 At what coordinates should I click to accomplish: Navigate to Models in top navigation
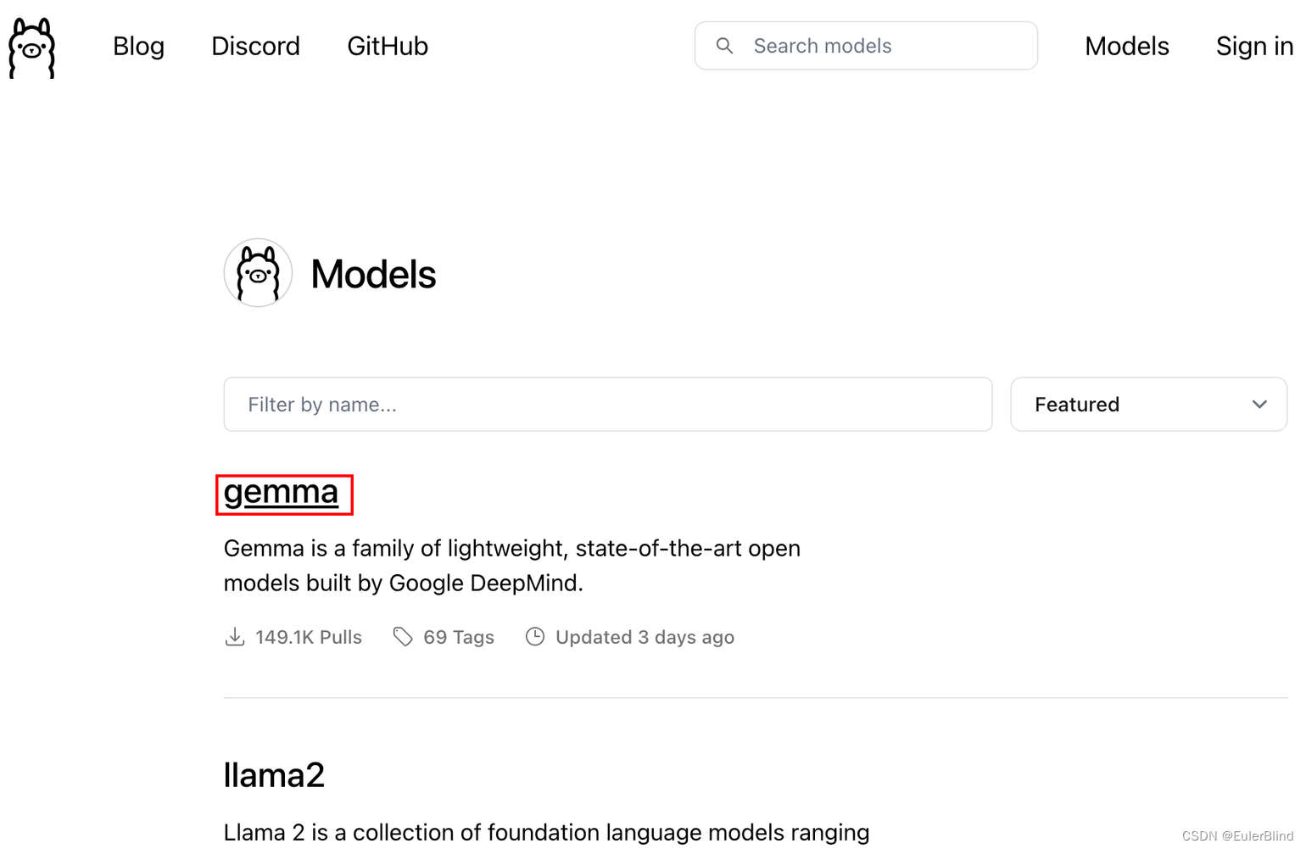pos(1127,46)
